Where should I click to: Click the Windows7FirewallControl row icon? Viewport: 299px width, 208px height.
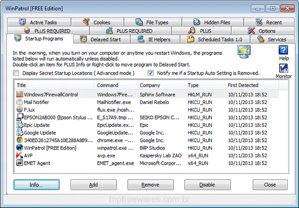(20, 94)
